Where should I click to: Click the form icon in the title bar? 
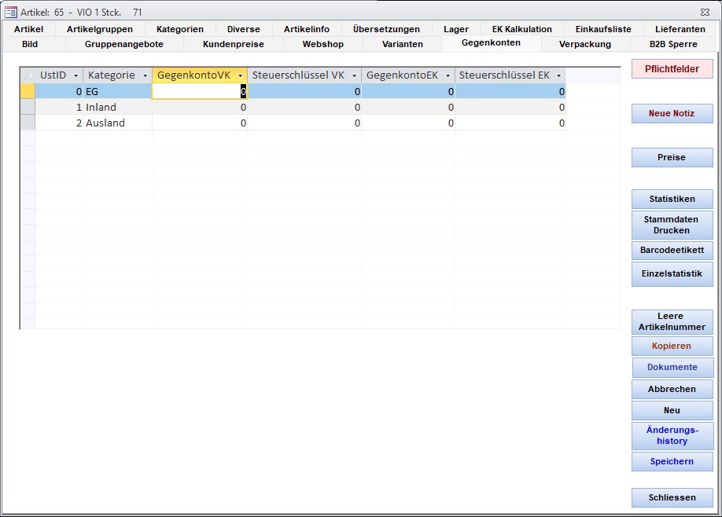point(11,12)
